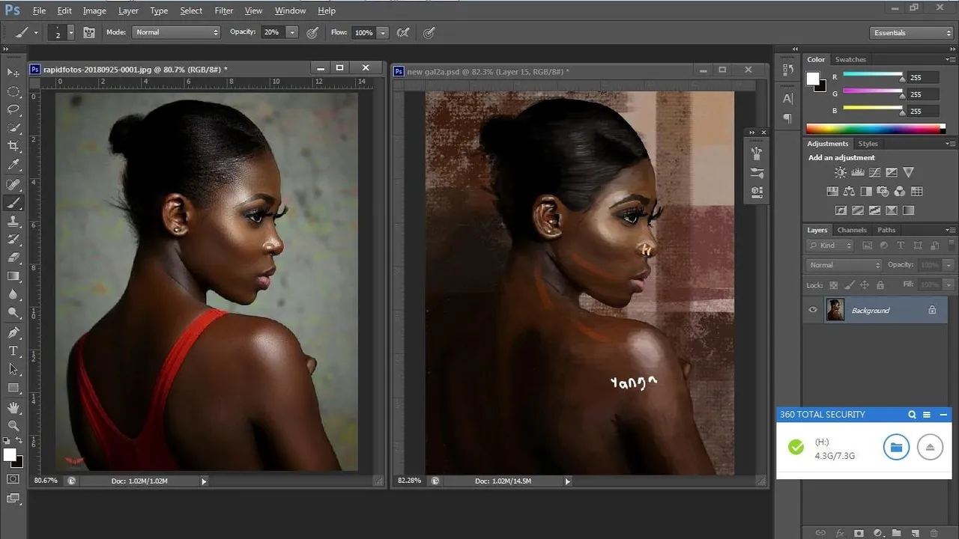
Task: Select the Gradient tool
Action: tap(13, 276)
